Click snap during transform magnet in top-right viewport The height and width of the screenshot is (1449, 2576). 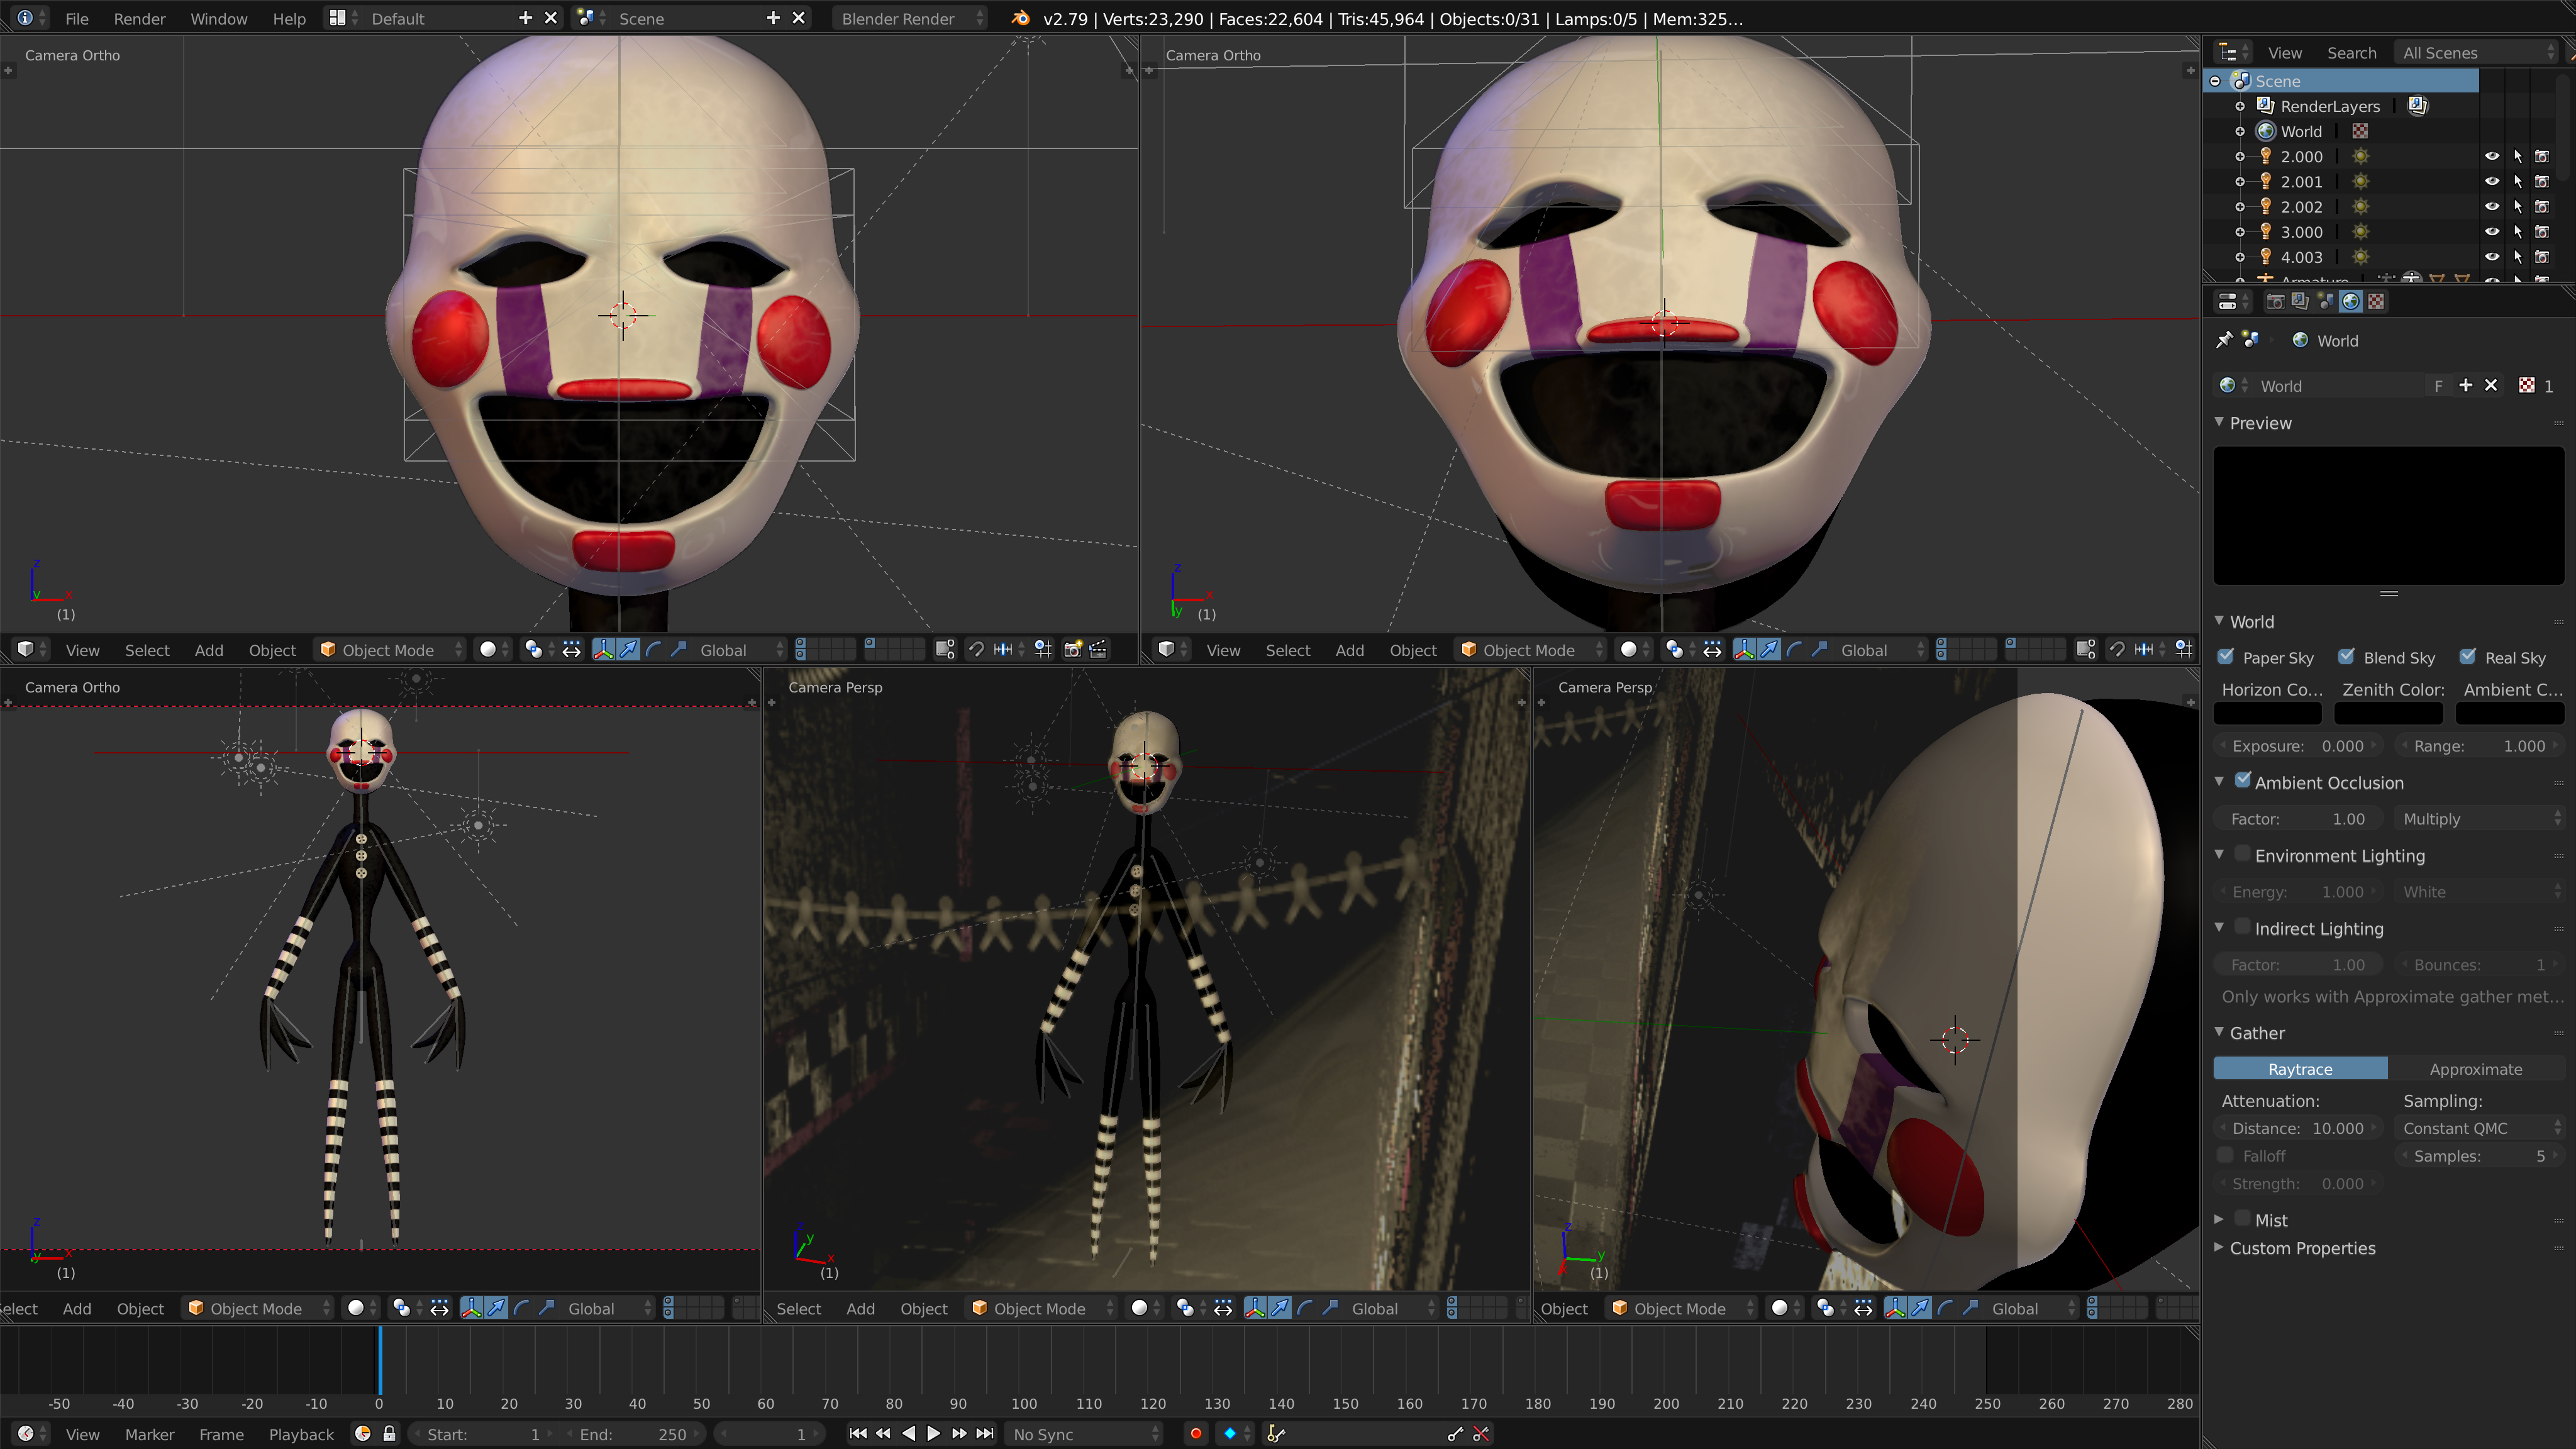coord(2117,650)
